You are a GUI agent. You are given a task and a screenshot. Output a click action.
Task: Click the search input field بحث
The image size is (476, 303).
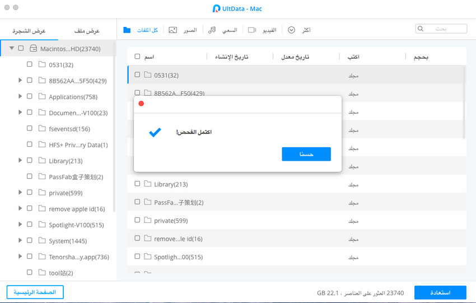click(441, 29)
